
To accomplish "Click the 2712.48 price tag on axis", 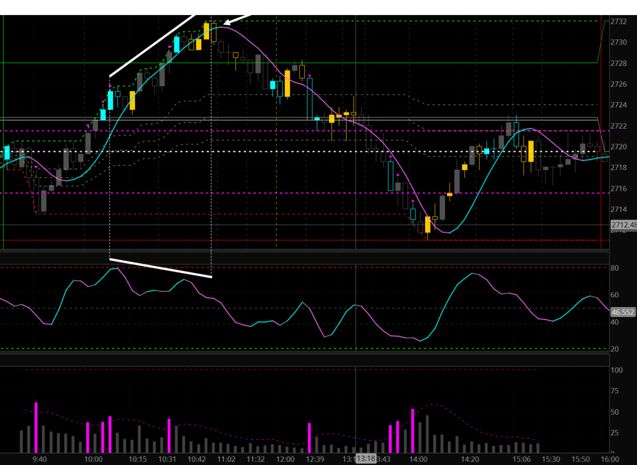I will coord(623,225).
